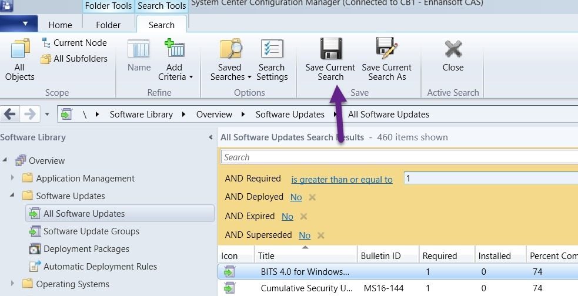578x296 pixels.
Task: Click Software Library in the breadcrumb
Action: 141,115
